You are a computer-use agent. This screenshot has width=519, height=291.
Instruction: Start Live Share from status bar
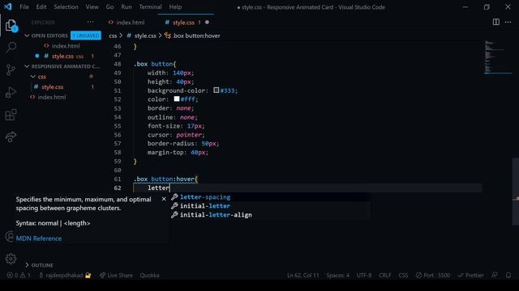point(116,275)
